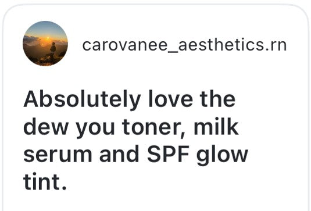Click the word "you" in the review
Screen dimensions: 311x211
pyautogui.click(x=95, y=129)
